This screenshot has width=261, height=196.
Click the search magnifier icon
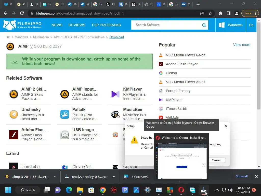pos(204,25)
